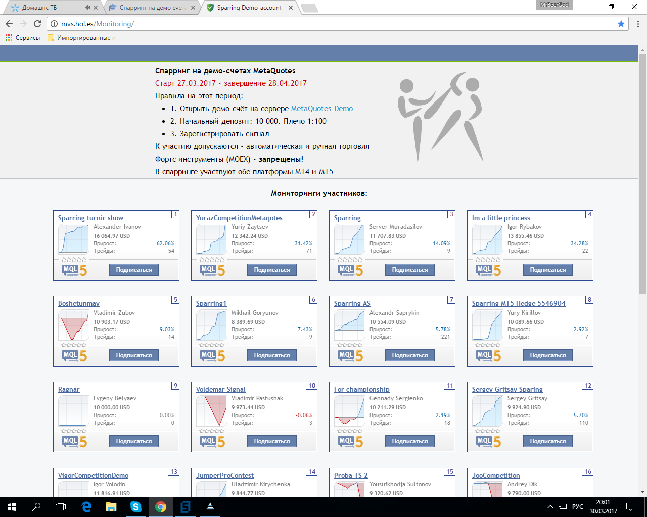Viewport: 647px width, 517px height.
Task: Open the Im a little princess link
Action: (501, 218)
